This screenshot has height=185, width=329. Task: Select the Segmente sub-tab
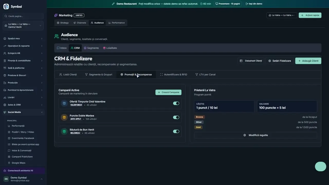[91, 48]
